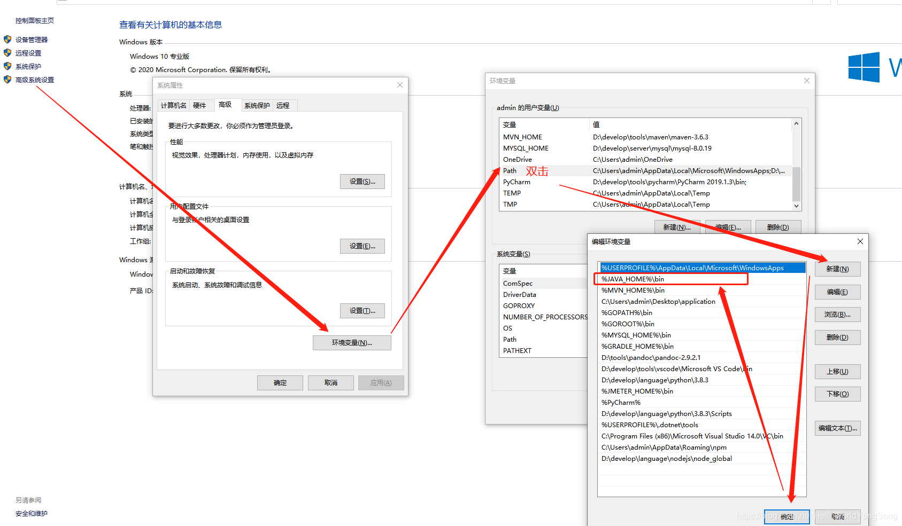Select NUMBER_OF_PROCESSORS in system variables
The image size is (902, 526).
[x=544, y=317]
